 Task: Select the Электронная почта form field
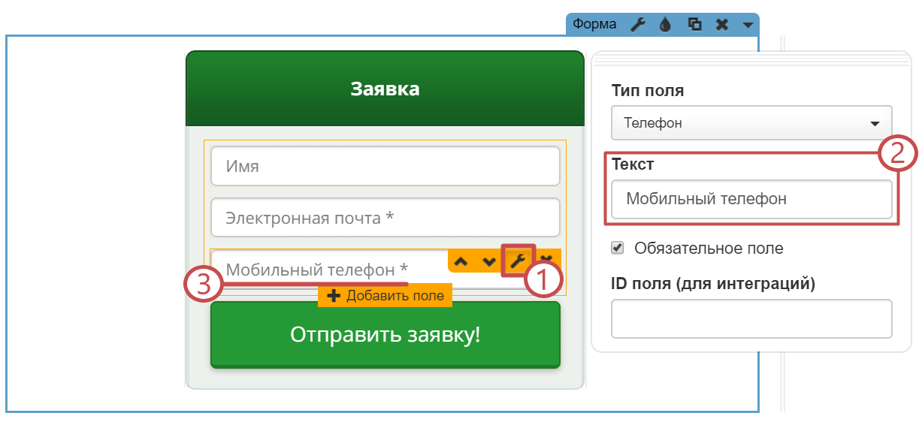pos(385,218)
